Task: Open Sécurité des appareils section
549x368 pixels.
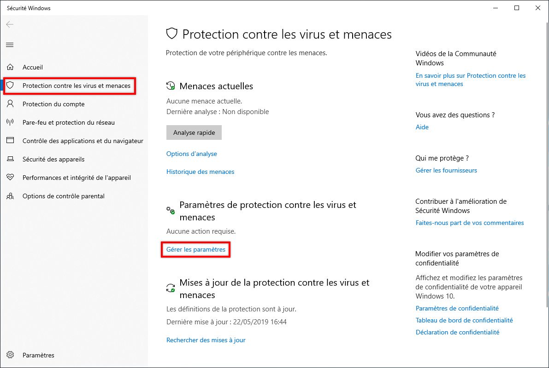Action: click(x=54, y=159)
